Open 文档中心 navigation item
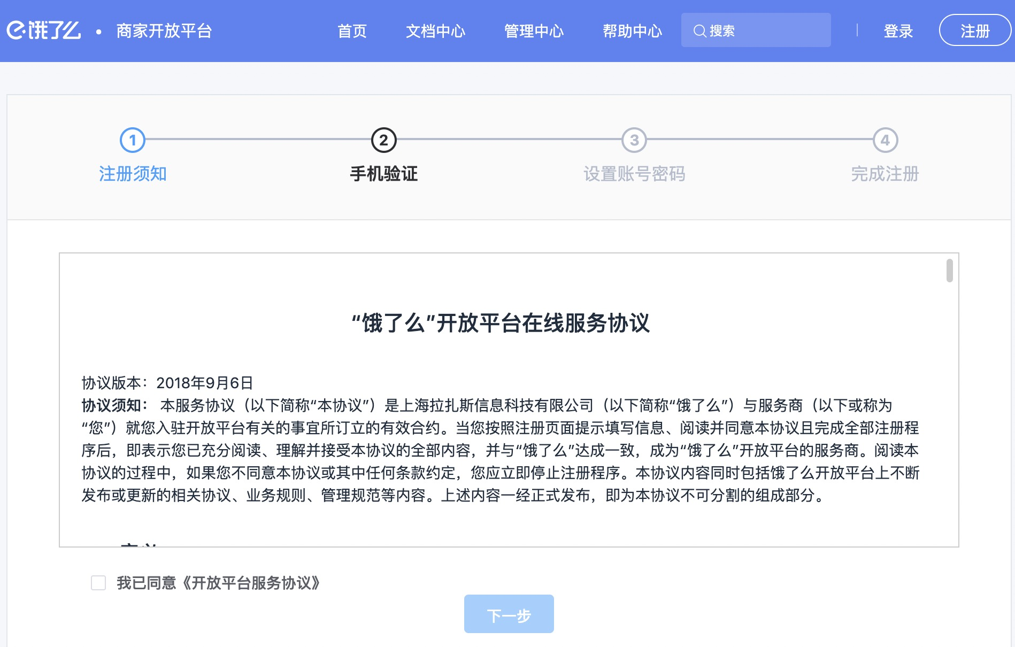 435,31
